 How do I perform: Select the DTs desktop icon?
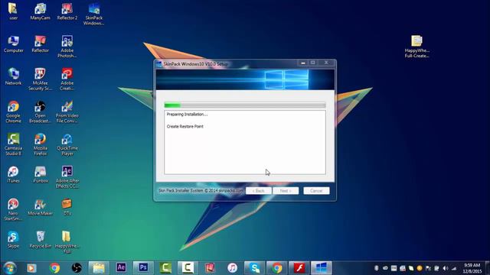pyautogui.click(x=67, y=207)
